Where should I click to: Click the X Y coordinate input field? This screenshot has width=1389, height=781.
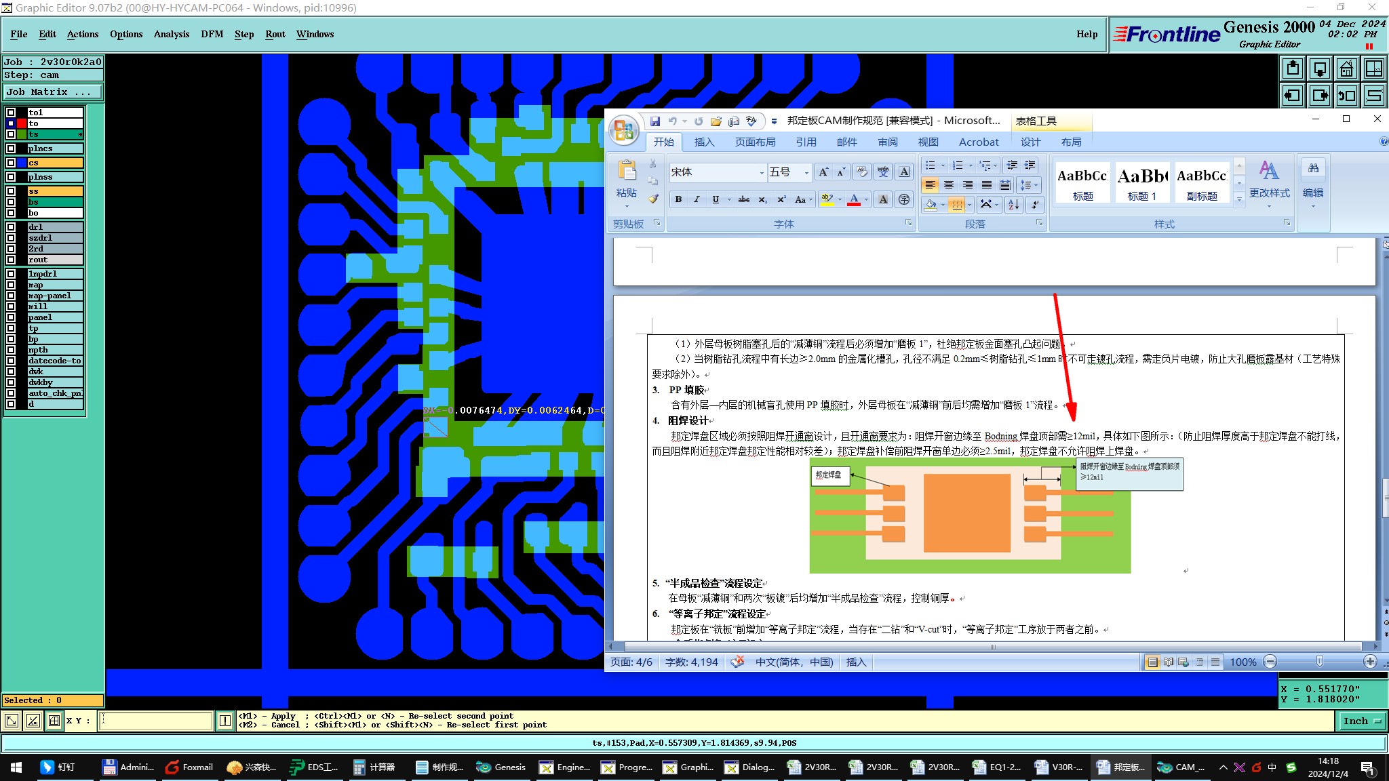point(156,721)
